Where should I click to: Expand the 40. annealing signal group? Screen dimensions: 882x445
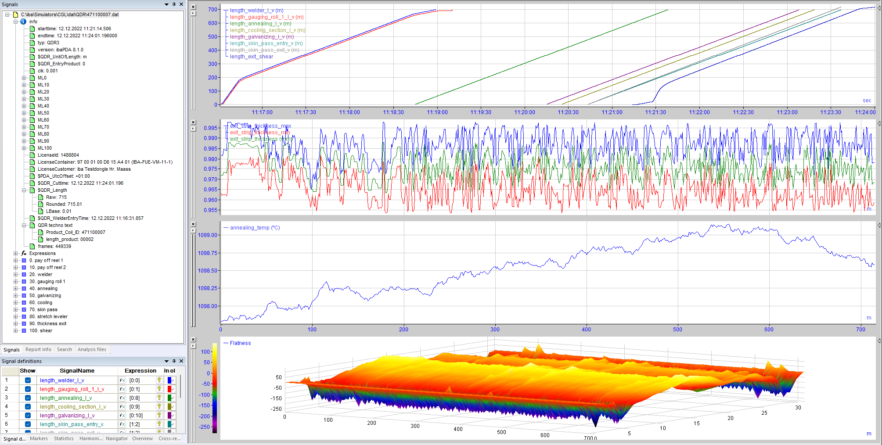16,288
